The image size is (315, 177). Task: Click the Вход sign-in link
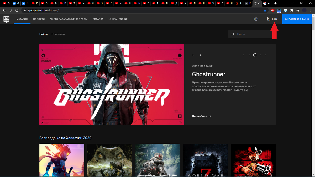pos(275,19)
